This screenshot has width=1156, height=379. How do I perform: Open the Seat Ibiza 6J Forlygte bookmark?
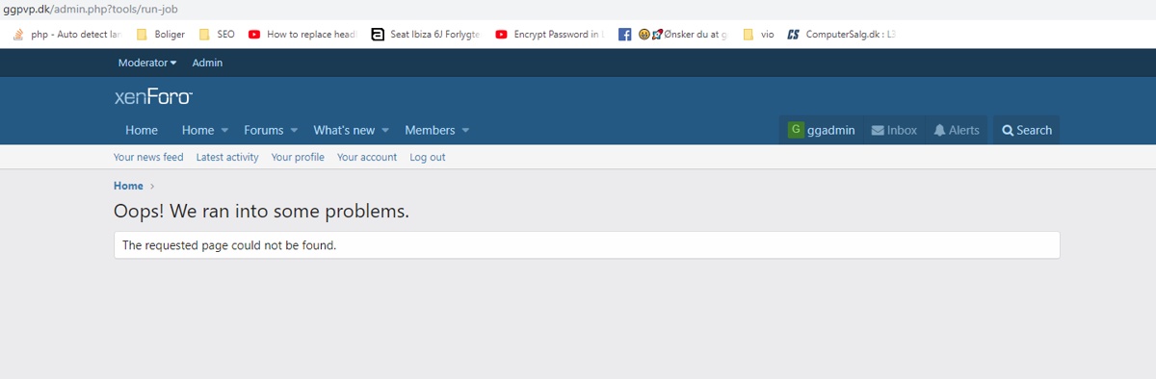(x=425, y=34)
